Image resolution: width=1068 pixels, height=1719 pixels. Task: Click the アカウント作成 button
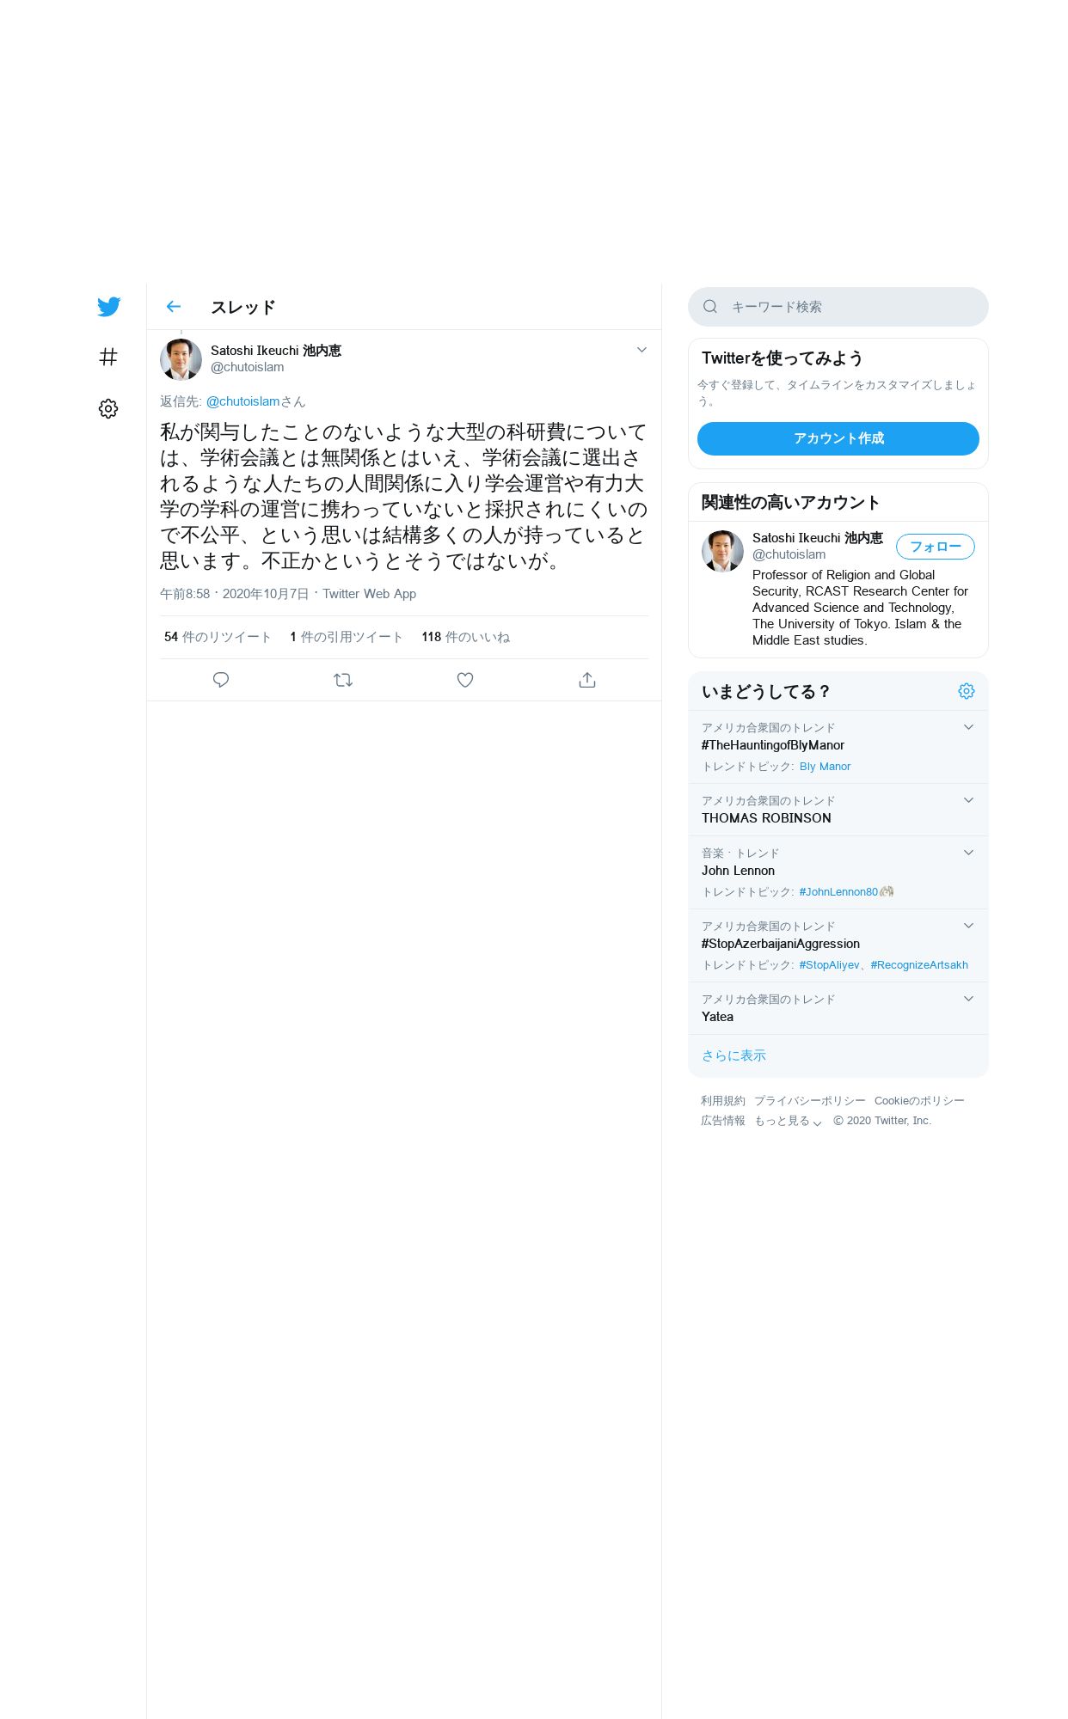(838, 438)
